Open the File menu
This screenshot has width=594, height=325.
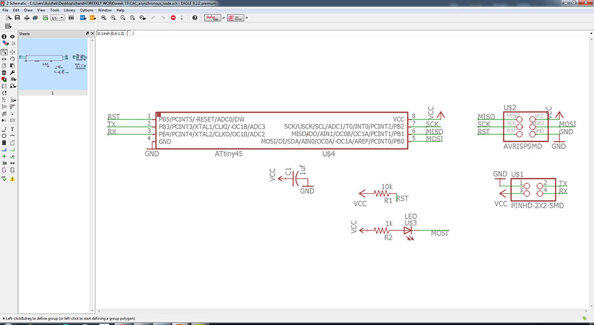point(6,11)
